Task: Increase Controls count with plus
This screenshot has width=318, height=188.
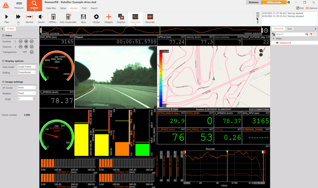Action: (26, 41)
